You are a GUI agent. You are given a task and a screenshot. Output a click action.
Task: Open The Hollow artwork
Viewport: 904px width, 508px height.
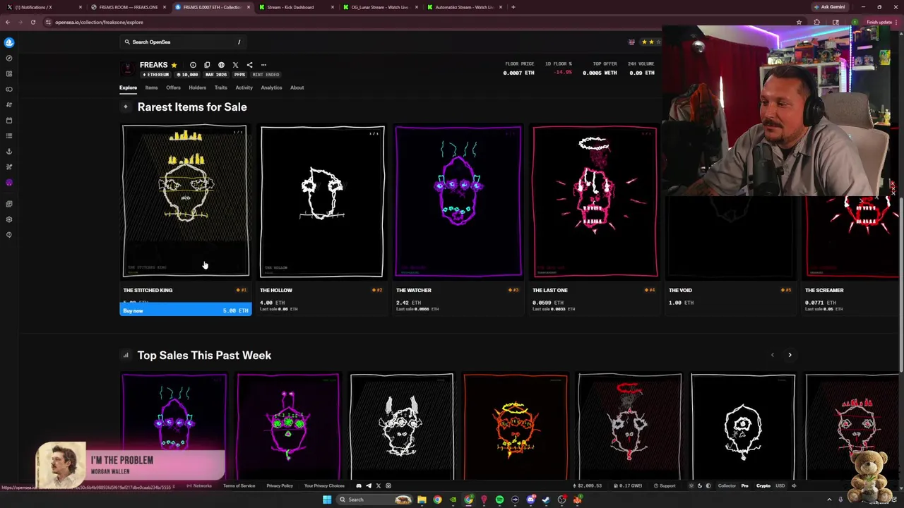coord(322,201)
